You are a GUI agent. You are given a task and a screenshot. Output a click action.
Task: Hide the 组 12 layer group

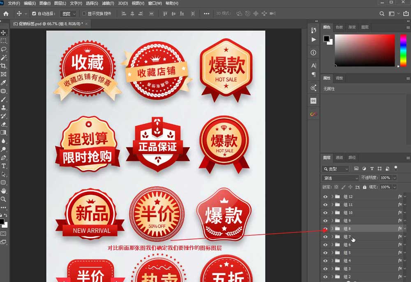pos(325,196)
